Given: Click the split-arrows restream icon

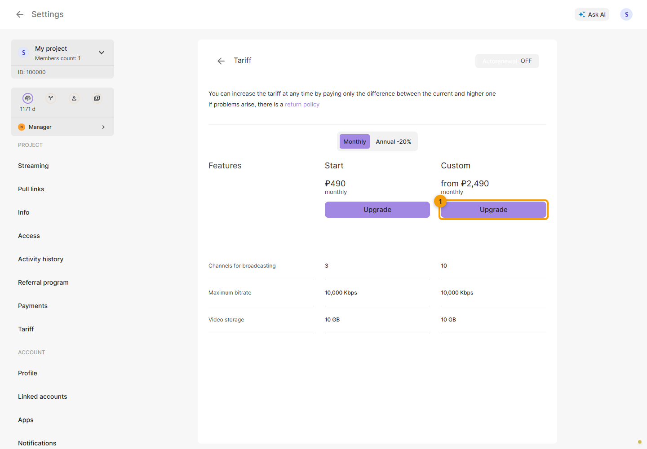Looking at the screenshot, I should click(x=51, y=98).
